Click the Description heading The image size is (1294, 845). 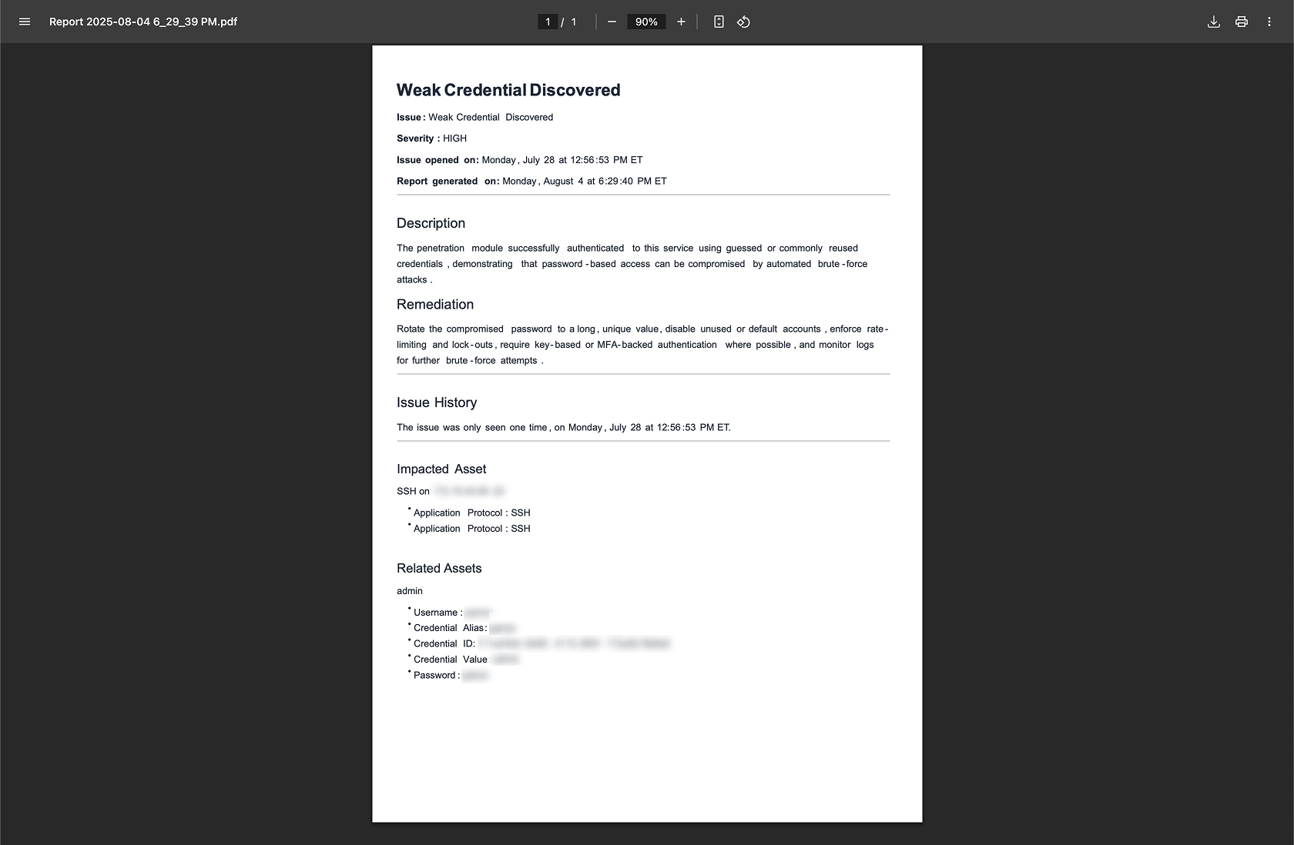431,223
